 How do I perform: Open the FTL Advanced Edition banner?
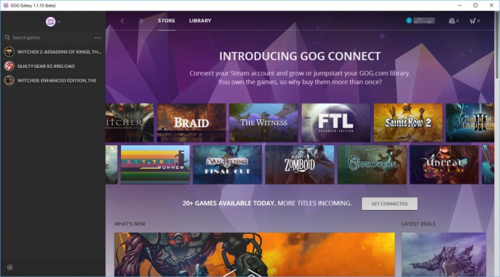(336, 122)
